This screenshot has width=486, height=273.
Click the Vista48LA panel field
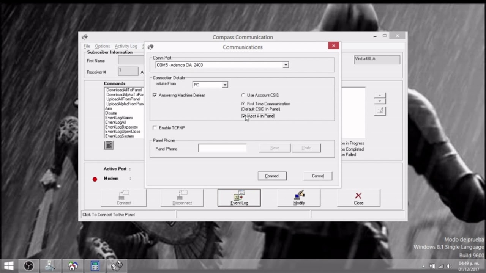[x=377, y=60]
